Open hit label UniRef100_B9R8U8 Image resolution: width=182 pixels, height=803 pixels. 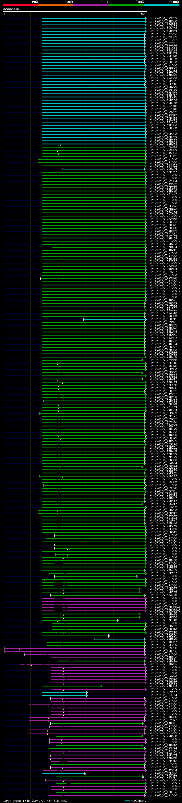coord(163,22)
